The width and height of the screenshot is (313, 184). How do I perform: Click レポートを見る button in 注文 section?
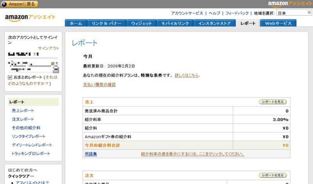click(273, 175)
